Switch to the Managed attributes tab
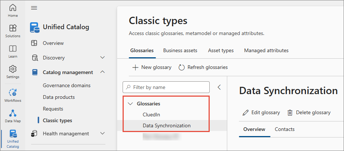344x151 pixels. [x=266, y=50]
